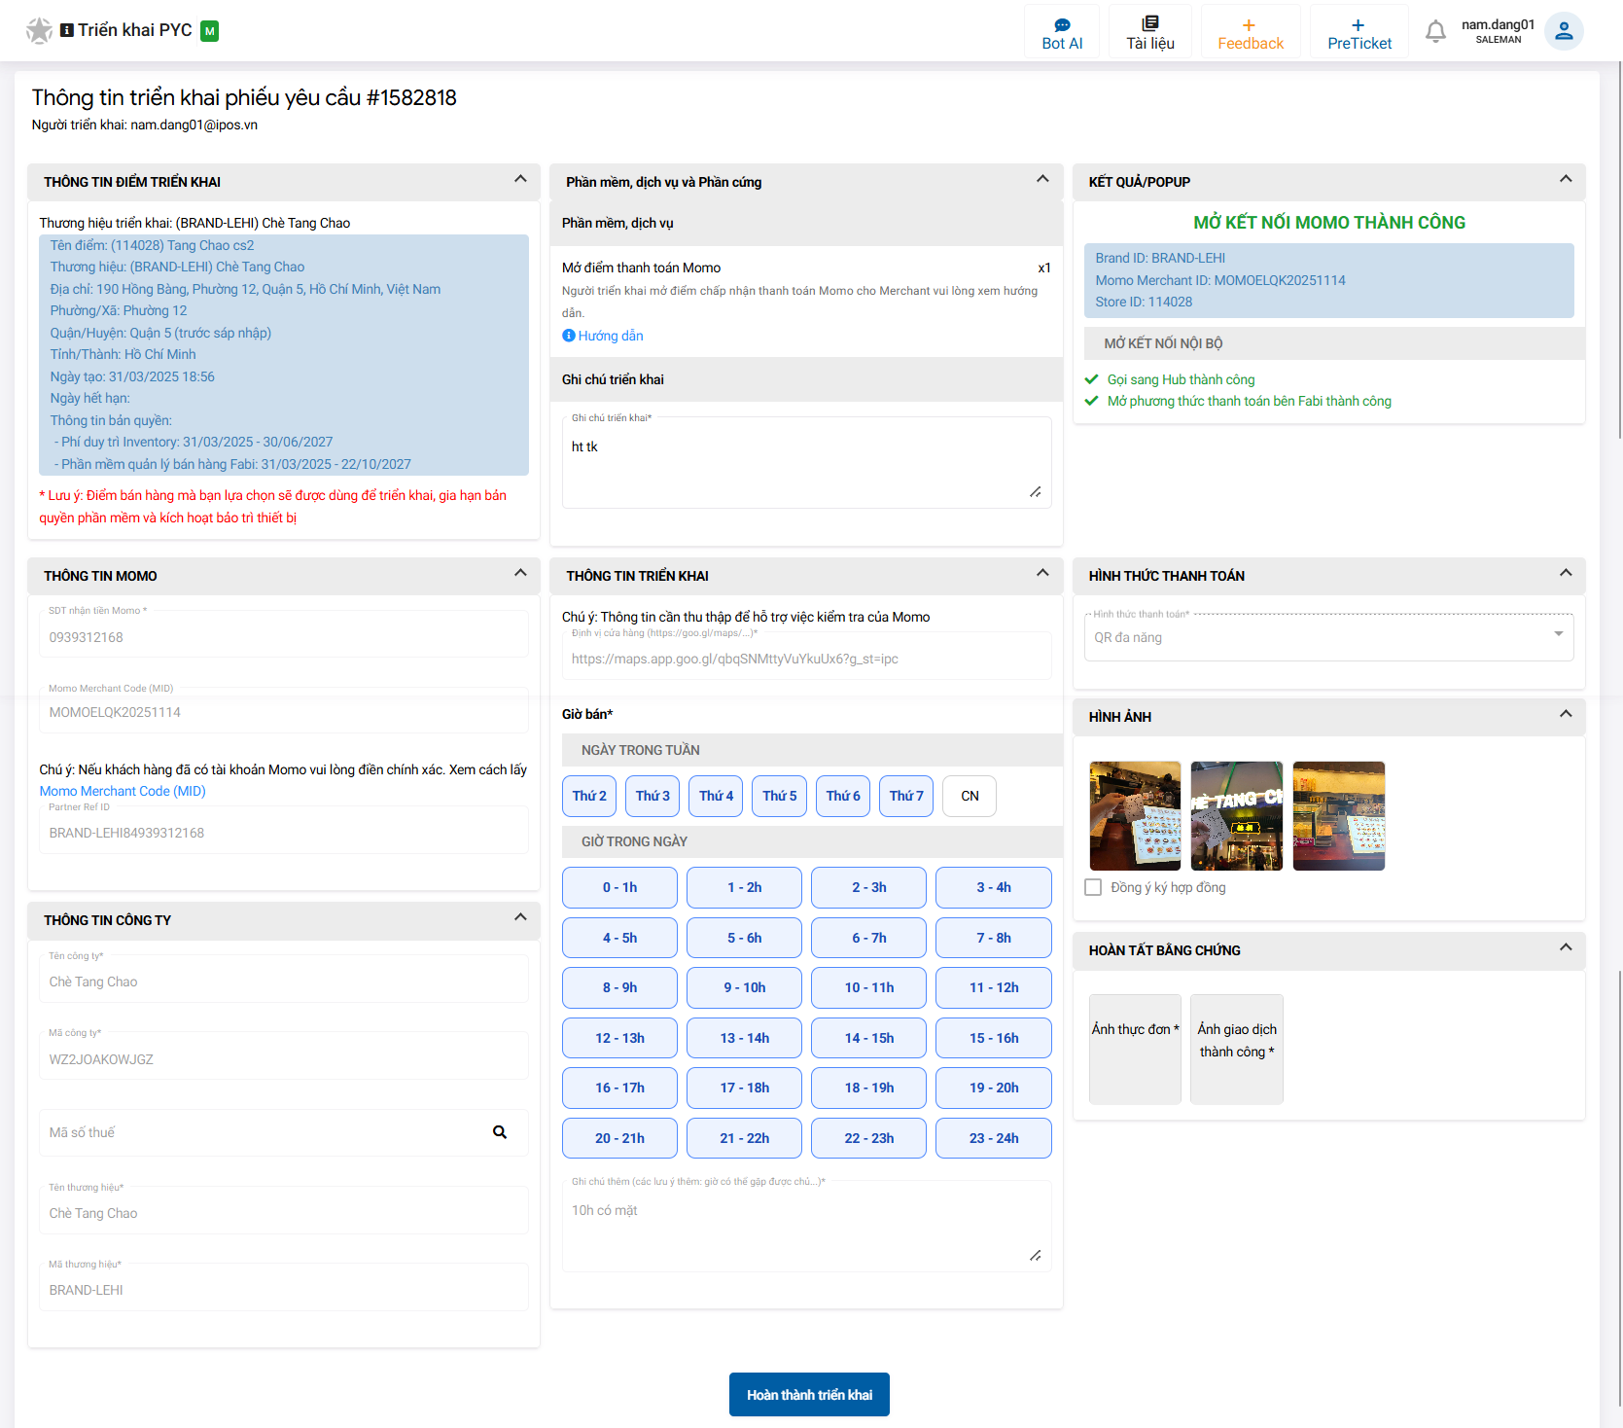Toggle Thứ 7 weekday
Image resolution: width=1623 pixels, height=1428 pixels.
(x=906, y=796)
